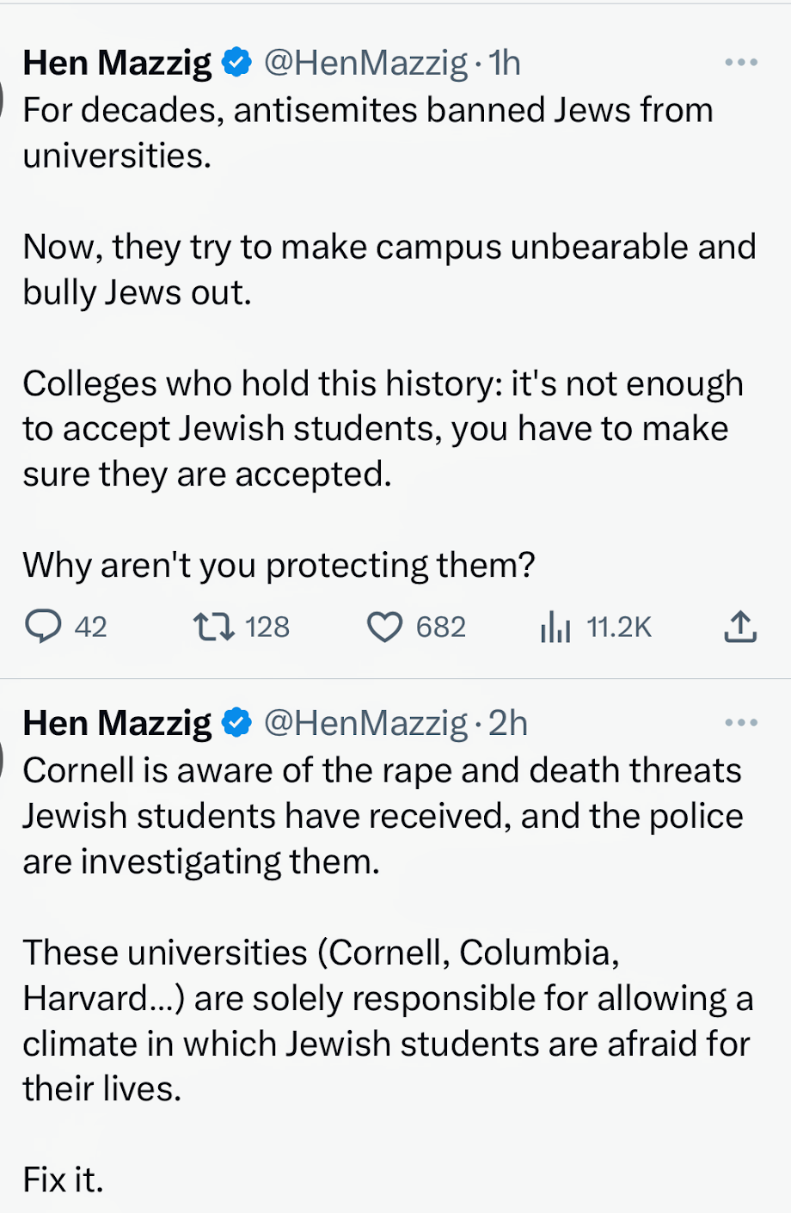Click the 42 replies count
The height and width of the screenshot is (1213, 791).
point(90,628)
